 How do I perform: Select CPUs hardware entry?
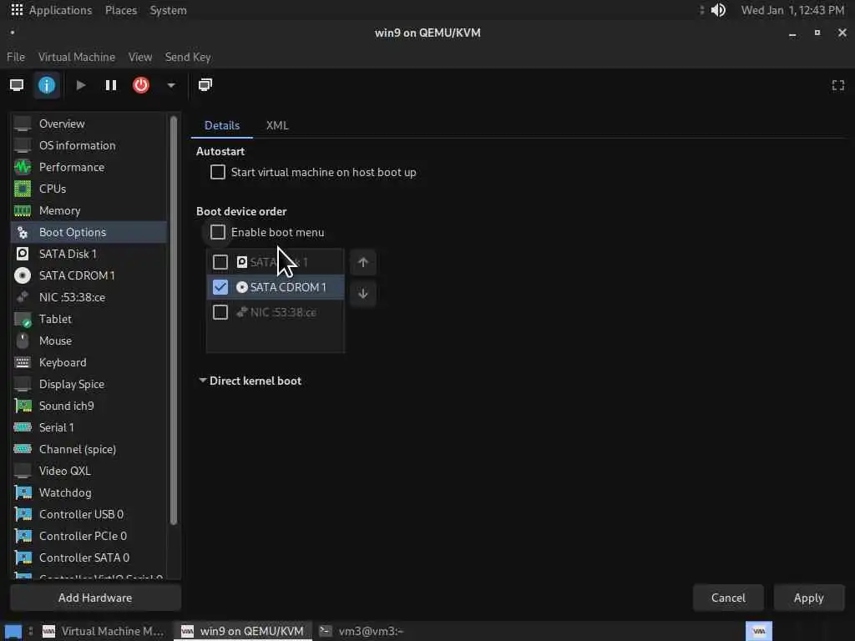coord(89,189)
